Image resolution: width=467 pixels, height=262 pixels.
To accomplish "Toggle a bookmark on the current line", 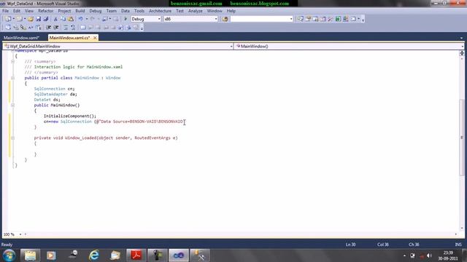I will pos(83,28).
